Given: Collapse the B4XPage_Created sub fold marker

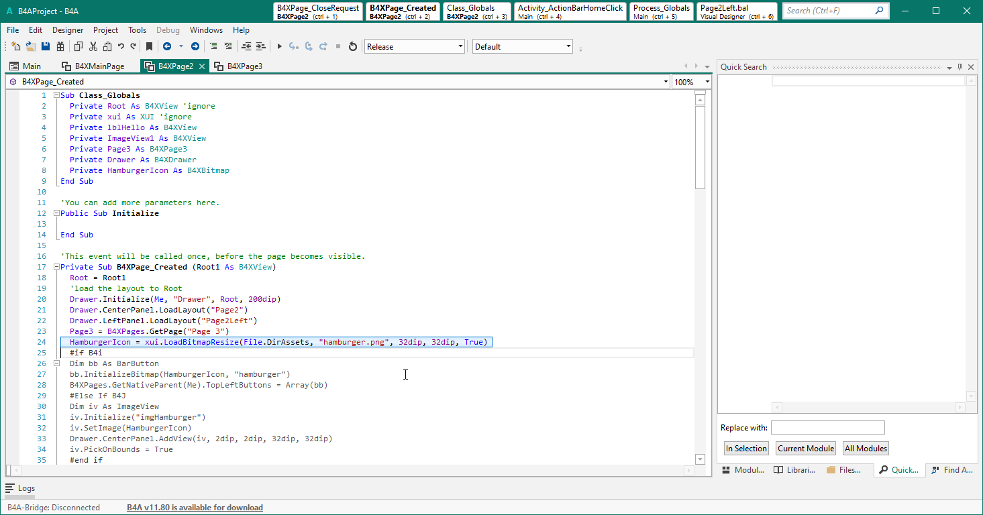Looking at the screenshot, I should point(57,267).
